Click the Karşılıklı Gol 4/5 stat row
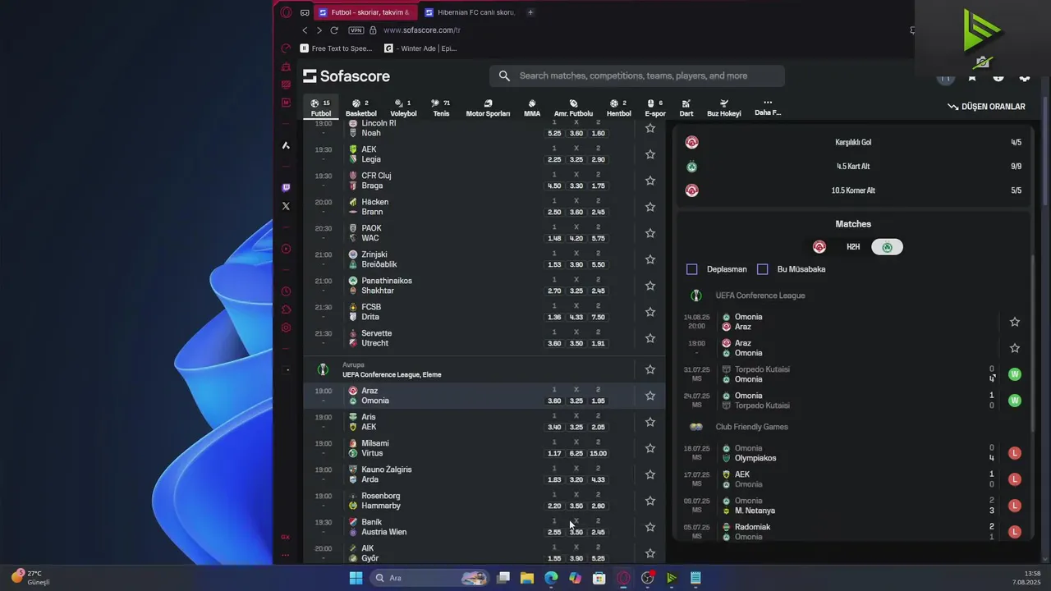The image size is (1051, 591). 853,142
